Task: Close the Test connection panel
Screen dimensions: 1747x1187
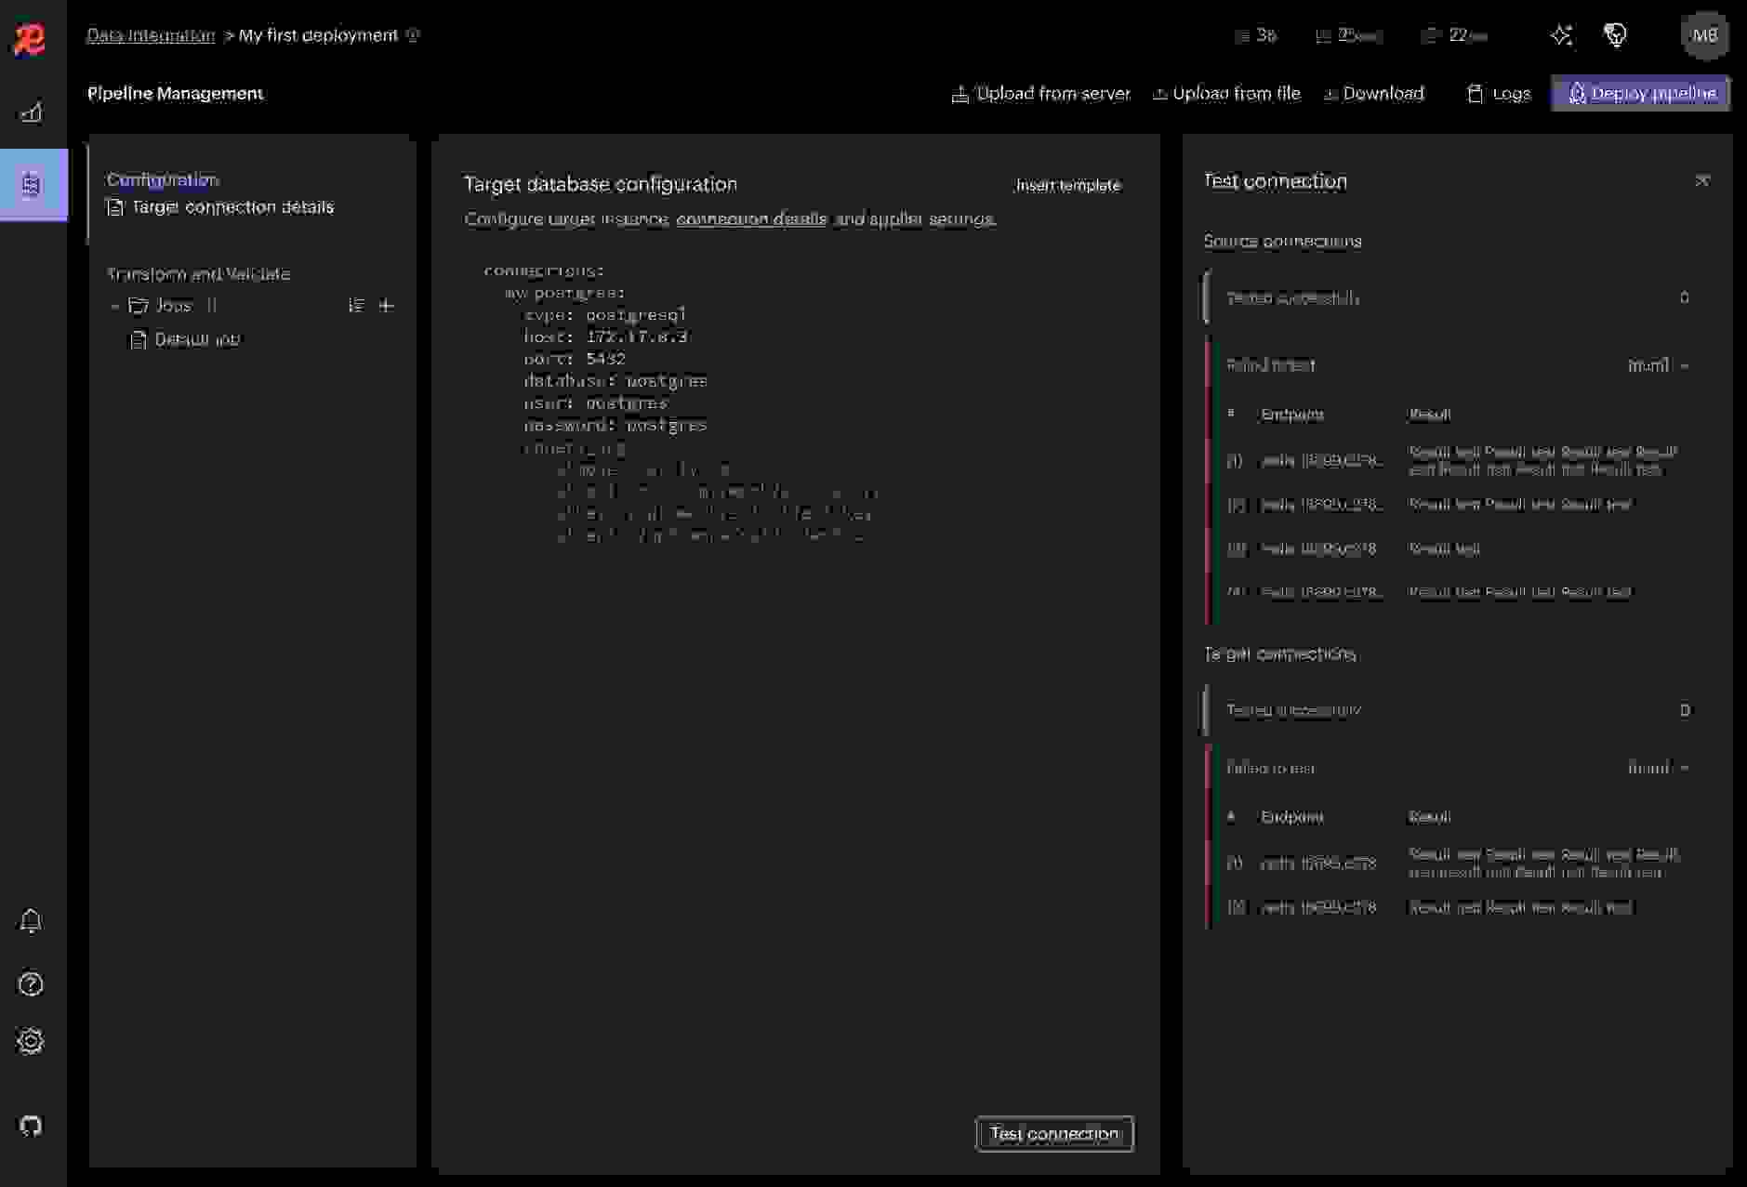Action: click(1702, 180)
